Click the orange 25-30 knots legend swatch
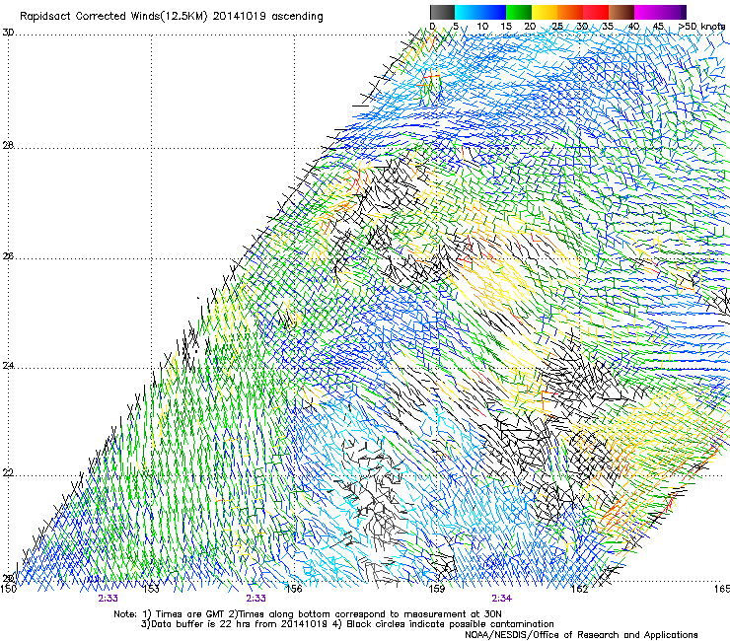Viewport: 730px width, 641px height. click(570, 12)
